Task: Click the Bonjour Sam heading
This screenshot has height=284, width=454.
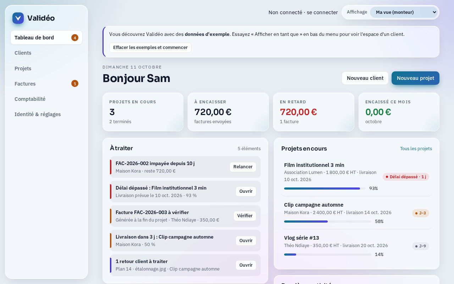Action: [x=136, y=78]
